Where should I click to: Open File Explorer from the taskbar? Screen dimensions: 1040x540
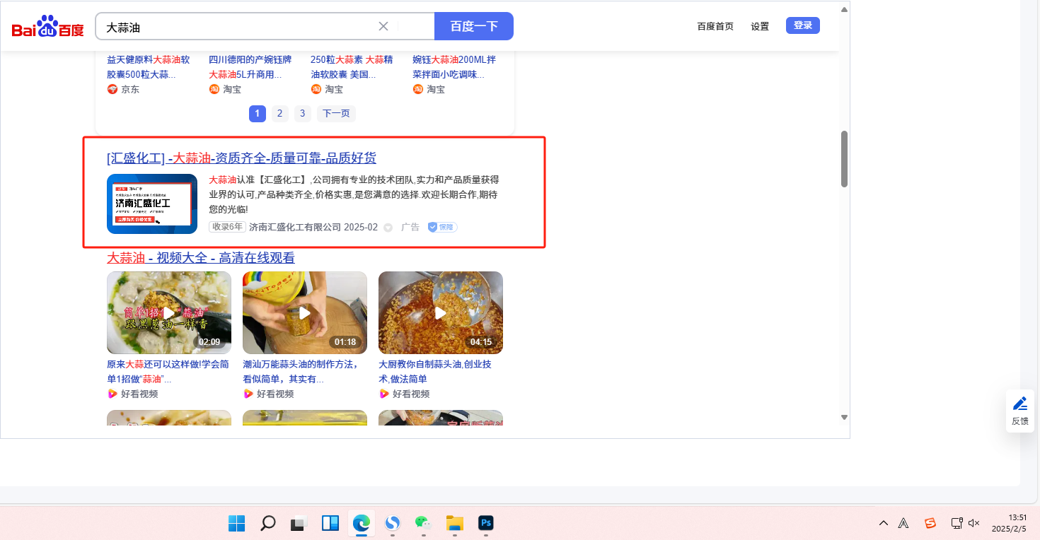coord(454,523)
